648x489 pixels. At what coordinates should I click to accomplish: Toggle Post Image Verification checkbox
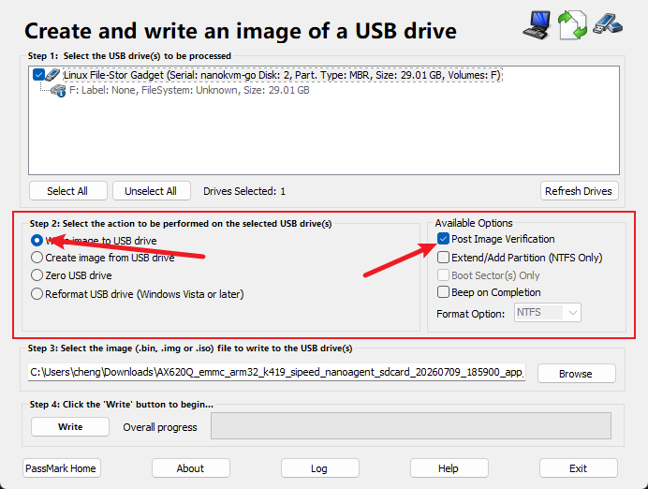click(x=443, y=239)
